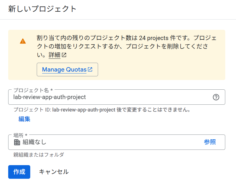Open the 詳細 details link
Viewport: 236px width, 185px height.
pos(55,55)
